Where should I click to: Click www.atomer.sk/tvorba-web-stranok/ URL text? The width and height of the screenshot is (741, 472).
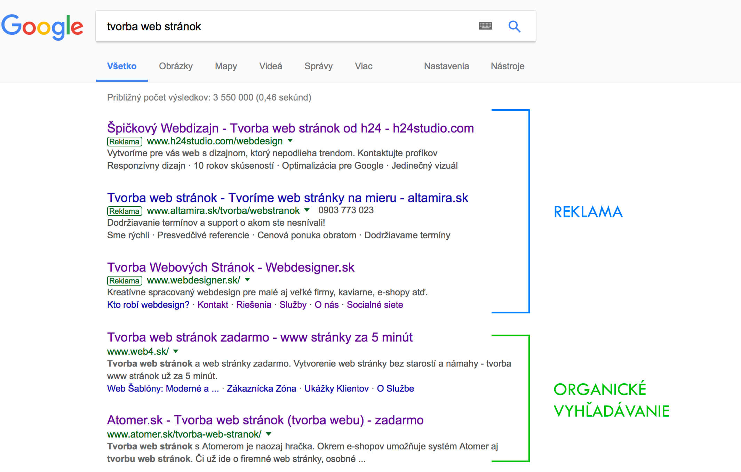tap(184, 434)
